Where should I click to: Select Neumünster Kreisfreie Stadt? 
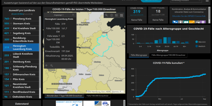click(21, 86)
